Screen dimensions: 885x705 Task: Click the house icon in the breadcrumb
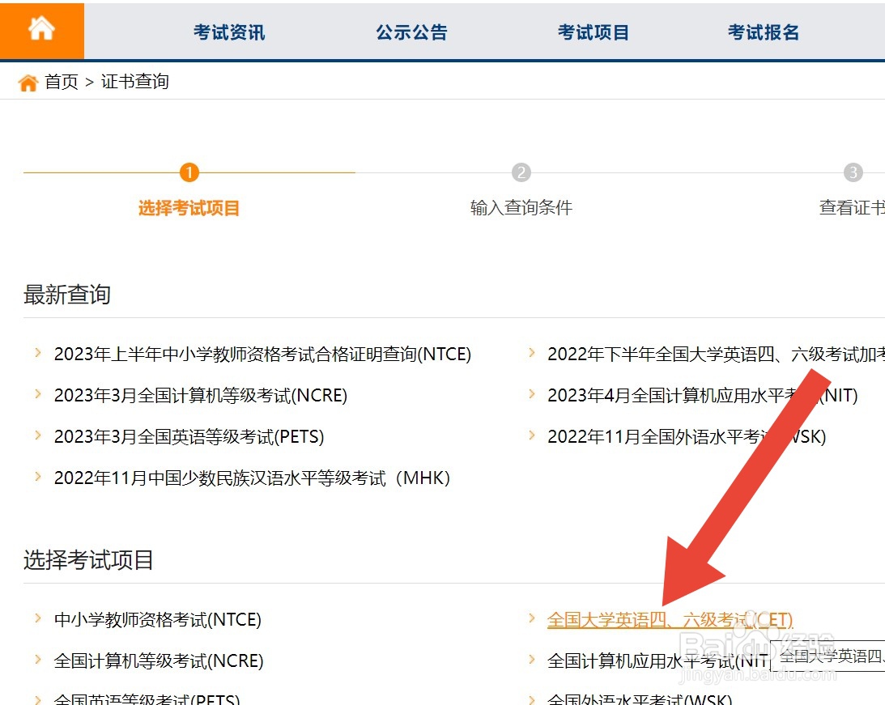pyautogui.click(x=28, y=82)
